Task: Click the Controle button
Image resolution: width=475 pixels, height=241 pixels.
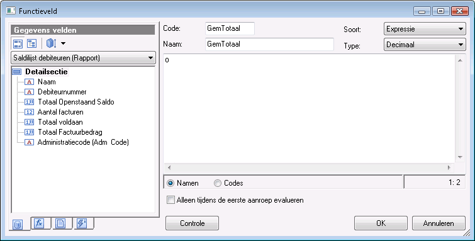Action: point(192,223)
